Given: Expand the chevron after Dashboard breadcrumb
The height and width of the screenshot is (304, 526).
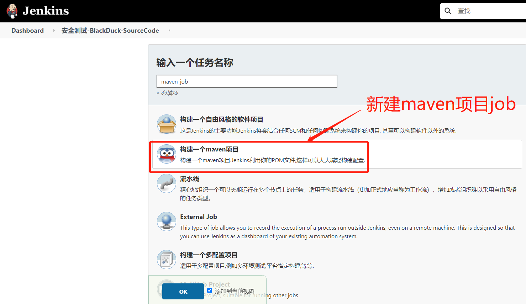Looking at the screenshot, I should 53,30.
